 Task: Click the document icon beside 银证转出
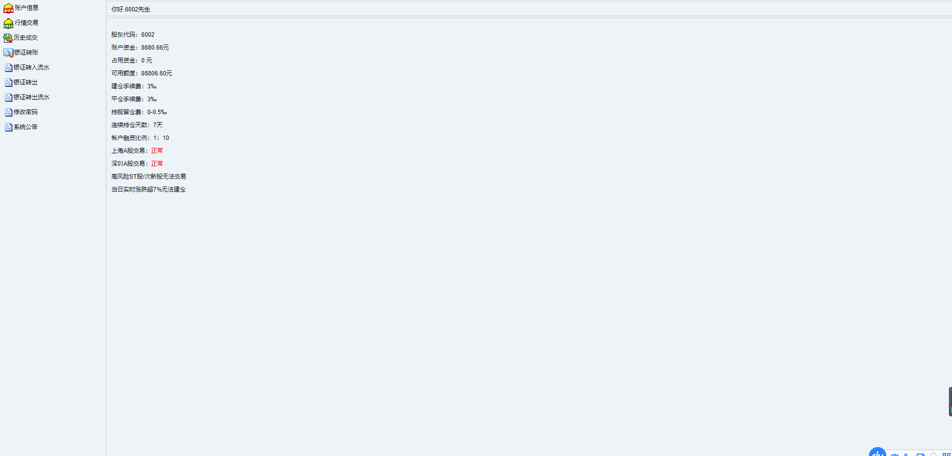pyautogui.click(x=8, y=82)
